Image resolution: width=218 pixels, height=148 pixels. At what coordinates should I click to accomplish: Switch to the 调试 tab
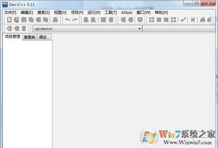(x=44, y=37)
